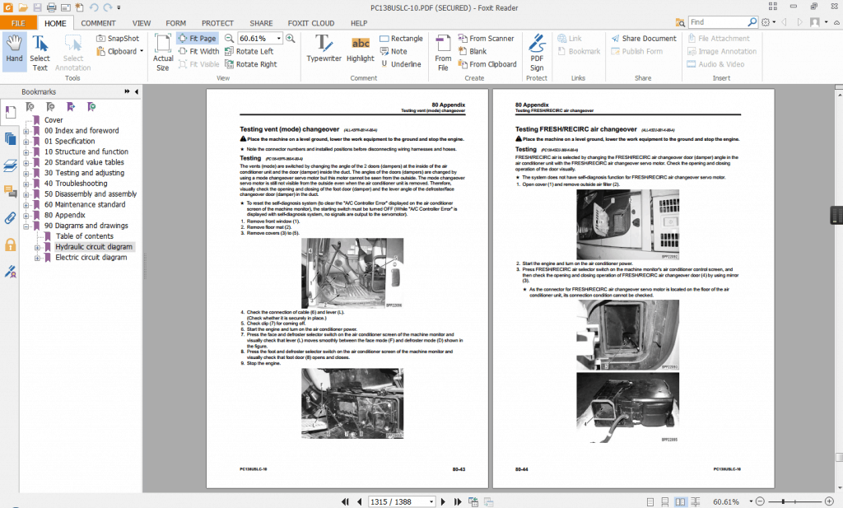Screen dimensions: 843x508
Task: Open PDF Sign tool
Action: click(537, 52)
